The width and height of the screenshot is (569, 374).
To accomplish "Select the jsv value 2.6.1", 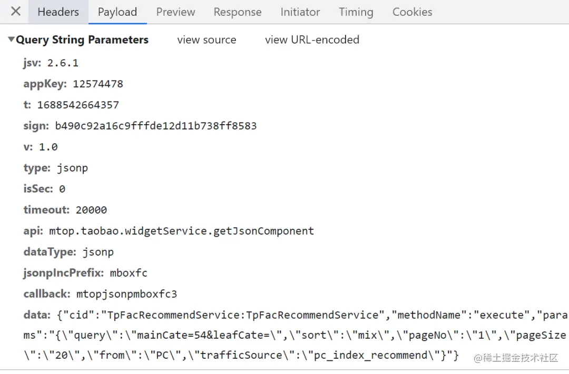I will tap(63, 63).
